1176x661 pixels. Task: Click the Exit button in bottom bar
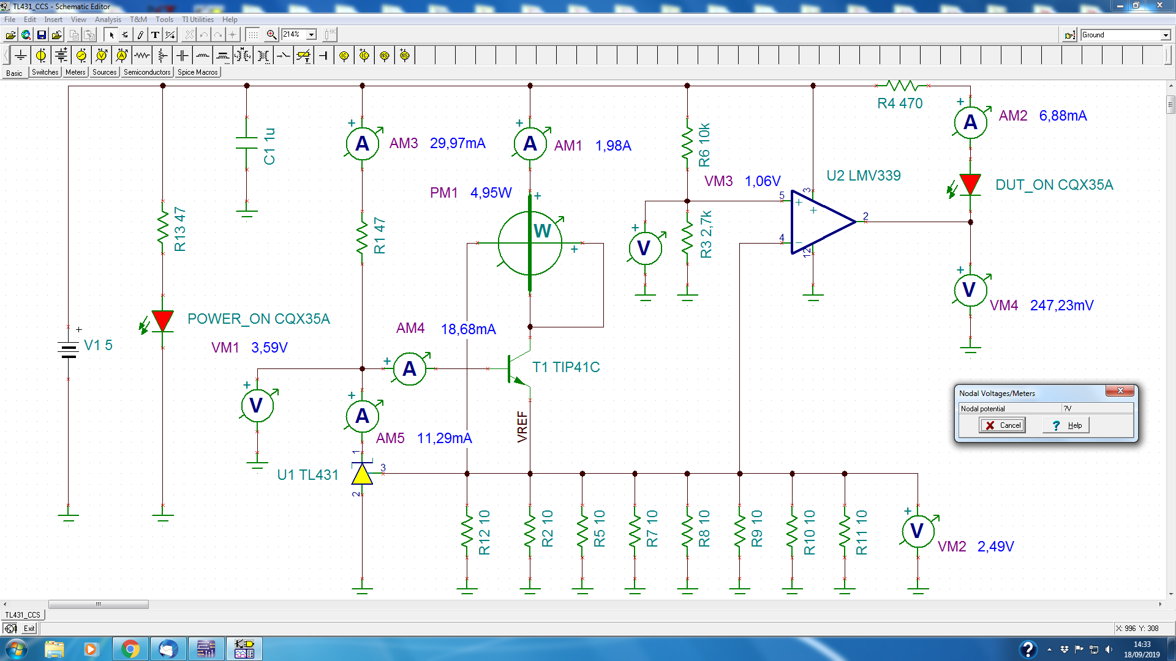coord(29,629)
